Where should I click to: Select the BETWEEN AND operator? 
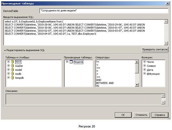pyautogui.click(x=105, y=83)
